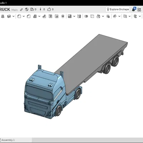
Task: Select the Chamfer tool
Action: pos(29,16)
